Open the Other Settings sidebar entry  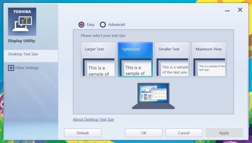click(26, 68)
